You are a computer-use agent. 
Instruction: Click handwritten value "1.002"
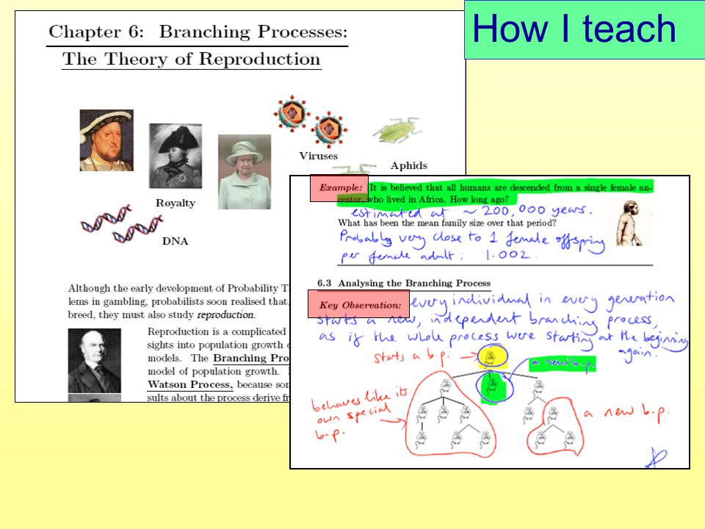pyautogui.click(x=507, y=255)
